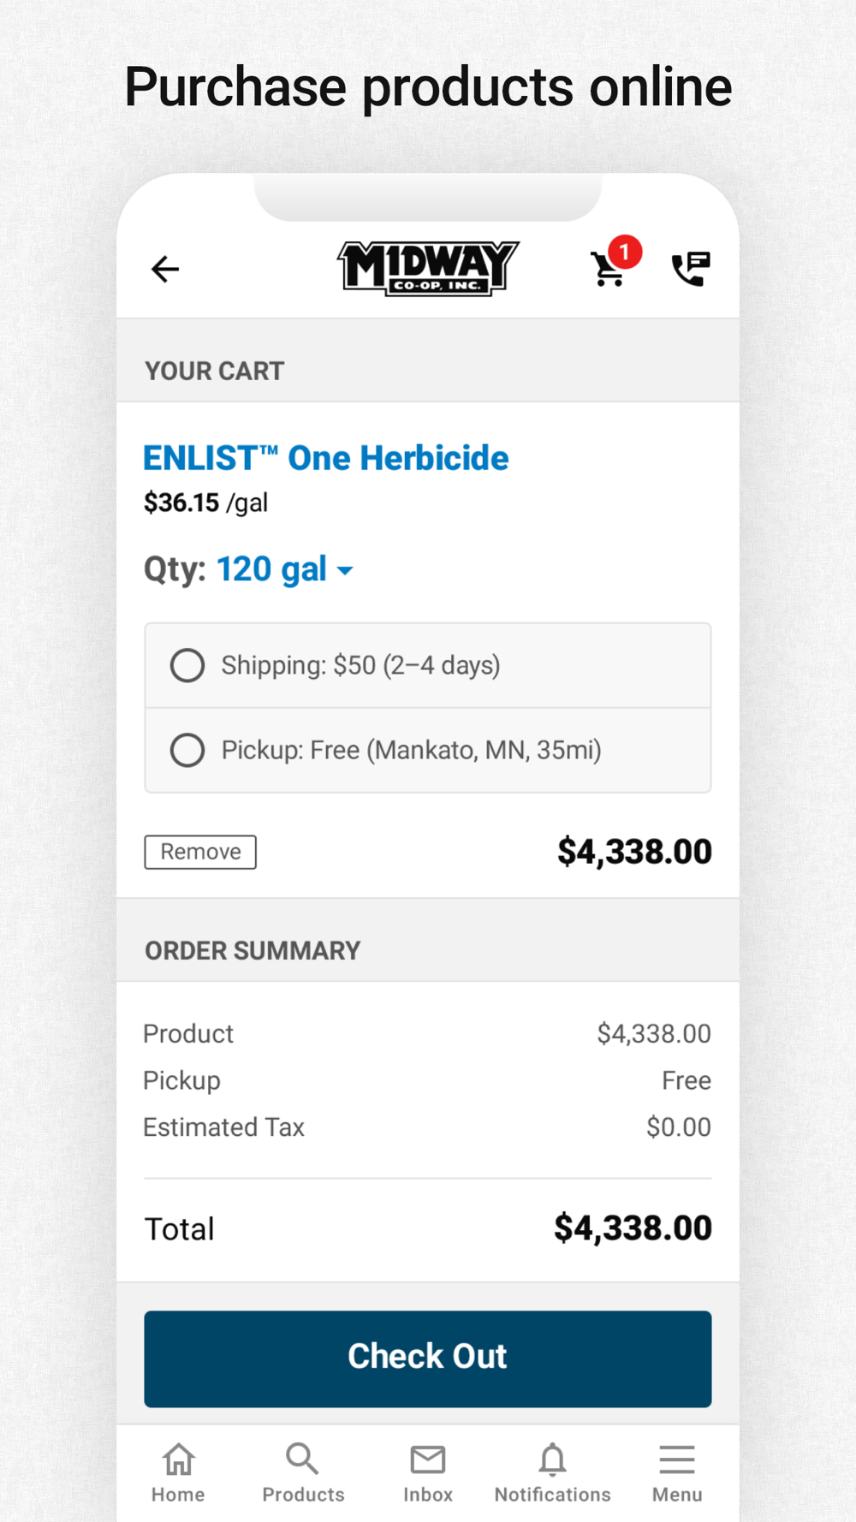Select the Pickup Free radio option

click(x=187, y=750)
